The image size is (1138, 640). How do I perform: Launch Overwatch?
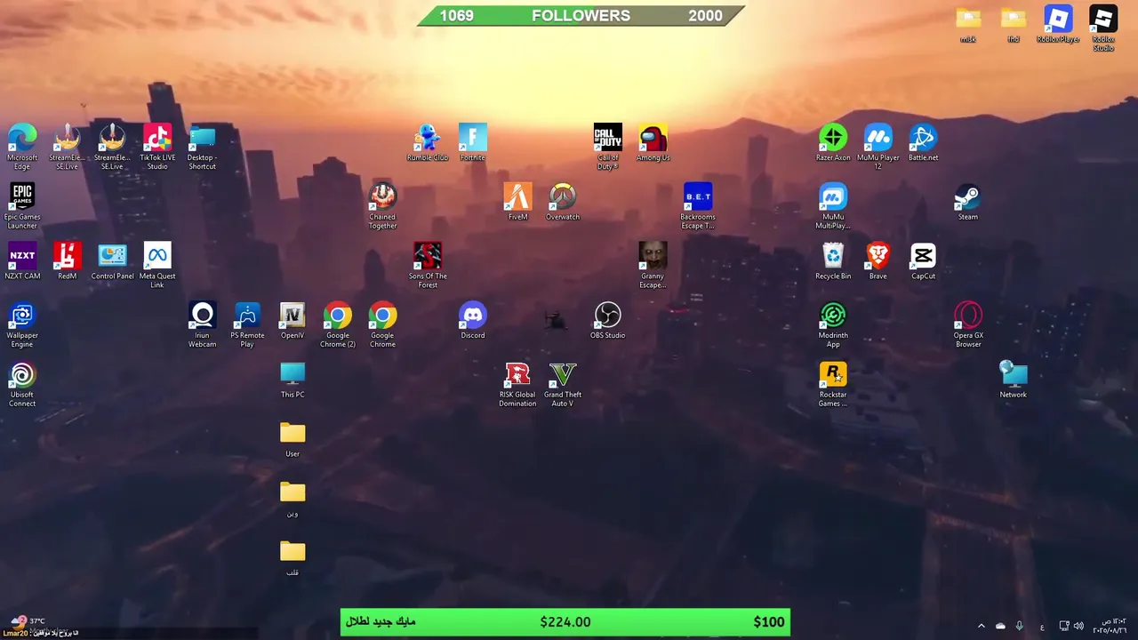tap(563, 203)
